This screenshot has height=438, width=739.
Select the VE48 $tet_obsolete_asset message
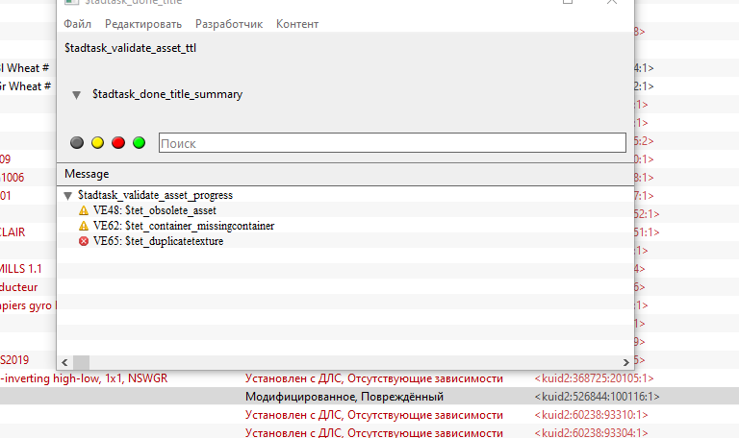click(154, 210)
